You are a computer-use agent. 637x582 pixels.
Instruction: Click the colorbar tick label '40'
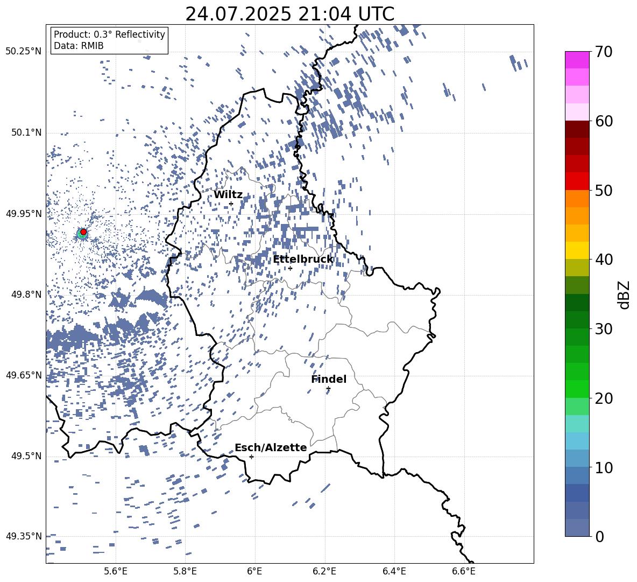coord(604,260)
